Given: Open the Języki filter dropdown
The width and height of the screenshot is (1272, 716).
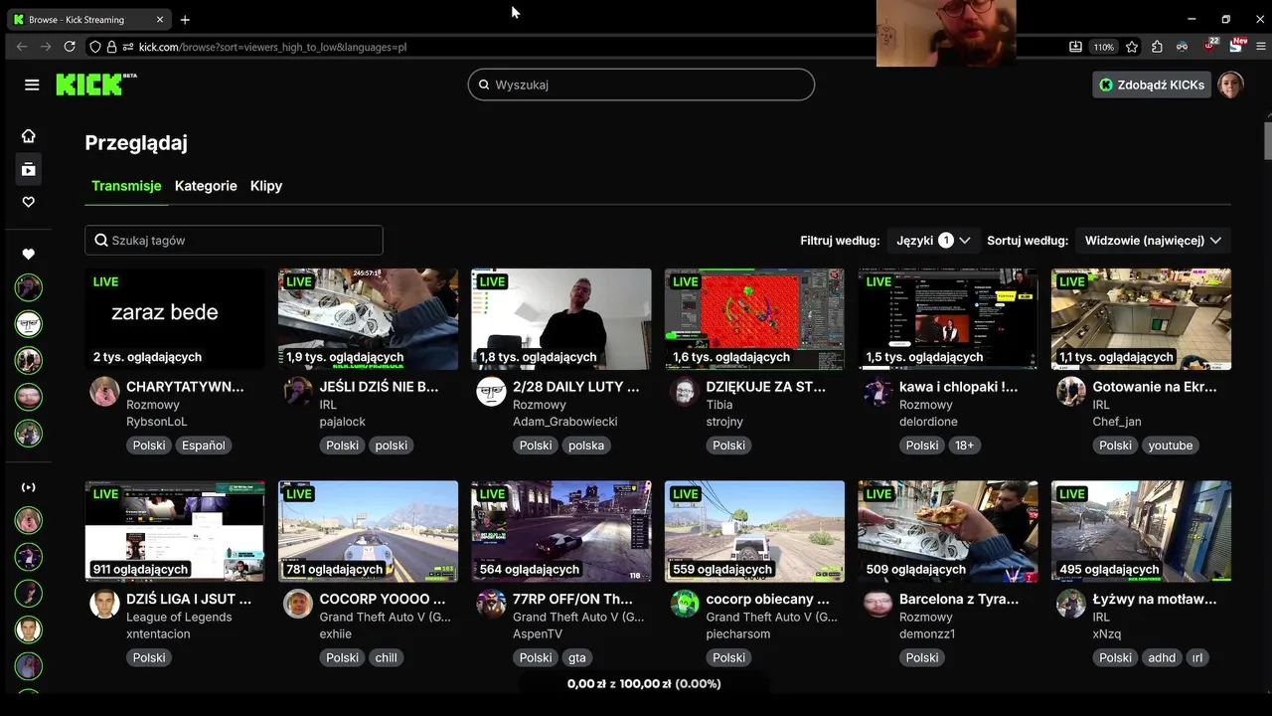Looking at the screenshot, I should point(933,241).
